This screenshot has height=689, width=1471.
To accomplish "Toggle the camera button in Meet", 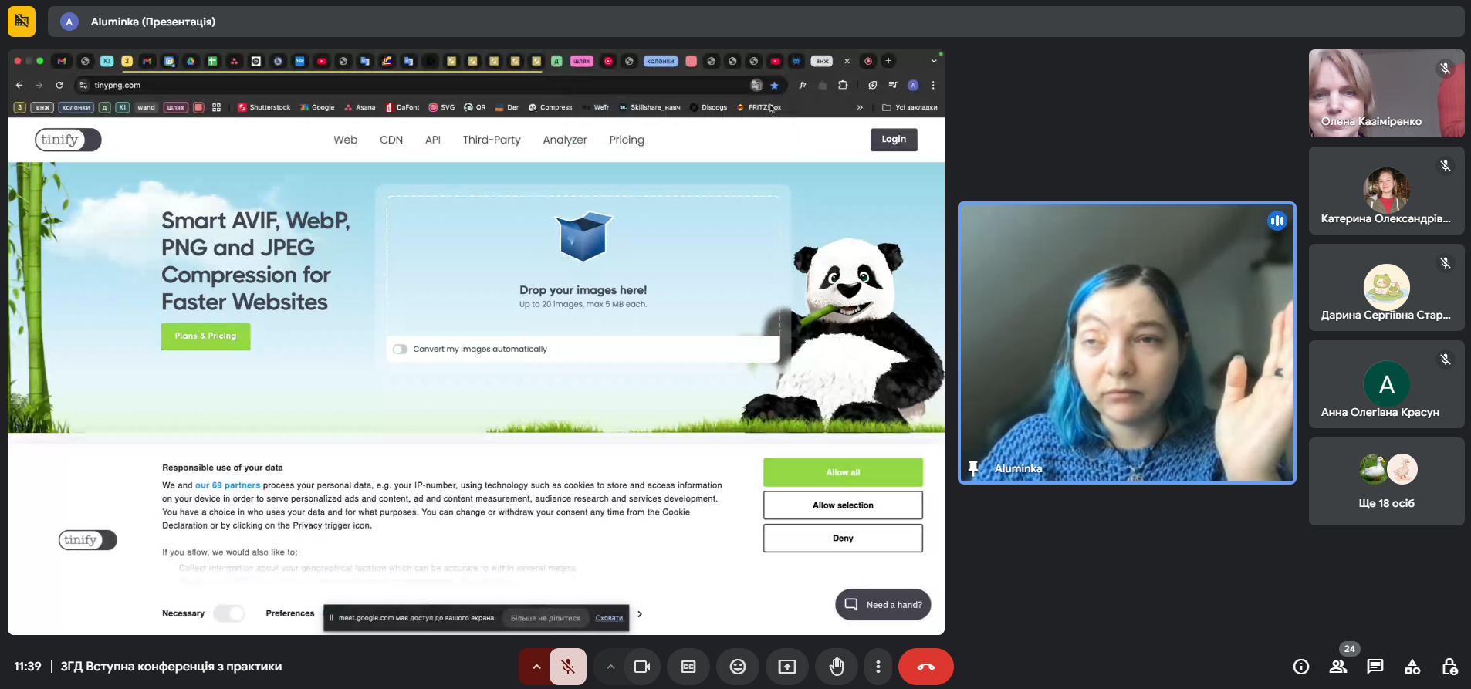I will click(x=642, y=667).
